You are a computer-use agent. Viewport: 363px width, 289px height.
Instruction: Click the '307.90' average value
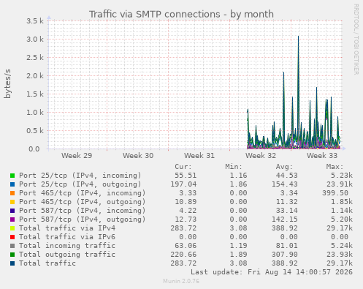285,255
